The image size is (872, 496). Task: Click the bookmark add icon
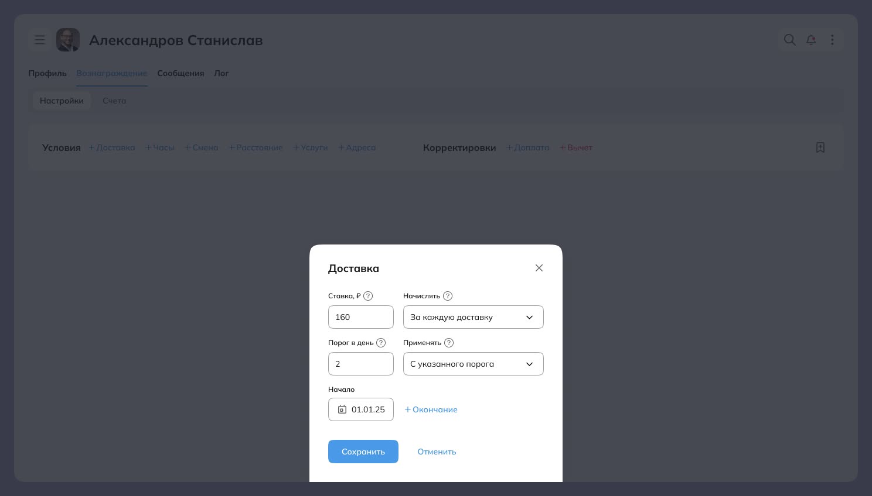tap(820, 147)
